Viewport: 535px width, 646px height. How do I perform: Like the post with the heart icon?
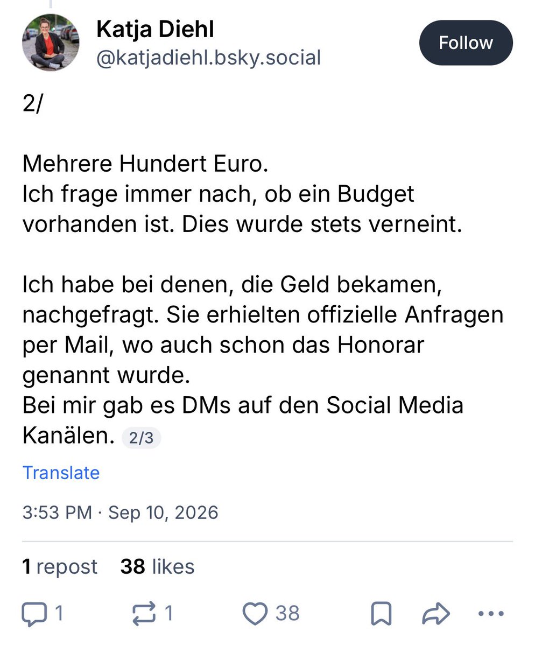(x=255, y=614)
